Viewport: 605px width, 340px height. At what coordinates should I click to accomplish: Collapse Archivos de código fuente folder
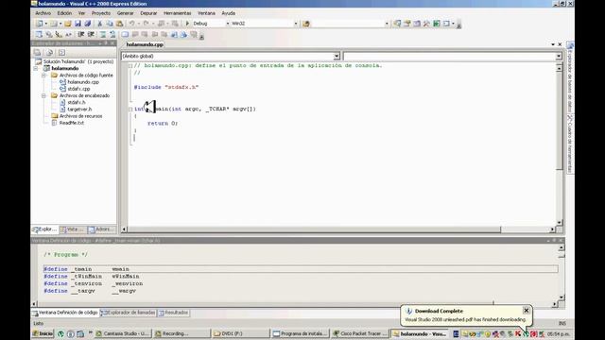coord(44,76)
